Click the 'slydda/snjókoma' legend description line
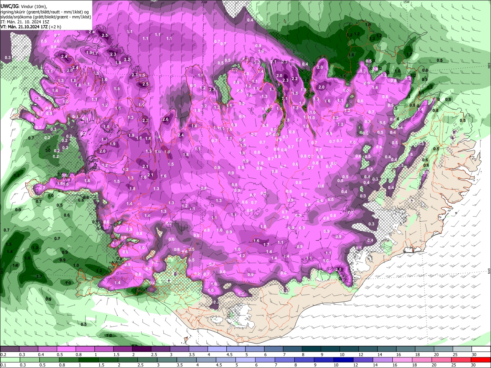 pyautogui.click(x=46, y=17)
